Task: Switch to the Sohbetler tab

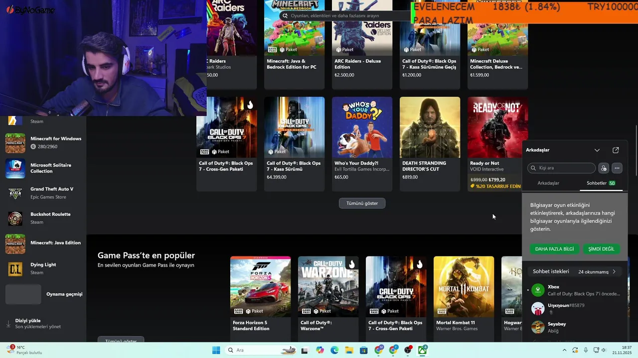Action: coord(601,183)
